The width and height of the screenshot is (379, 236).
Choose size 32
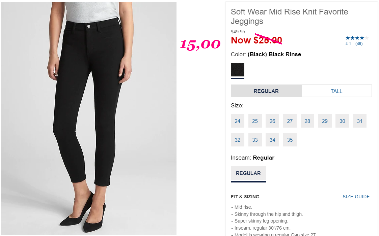click(x=238, y=140)
